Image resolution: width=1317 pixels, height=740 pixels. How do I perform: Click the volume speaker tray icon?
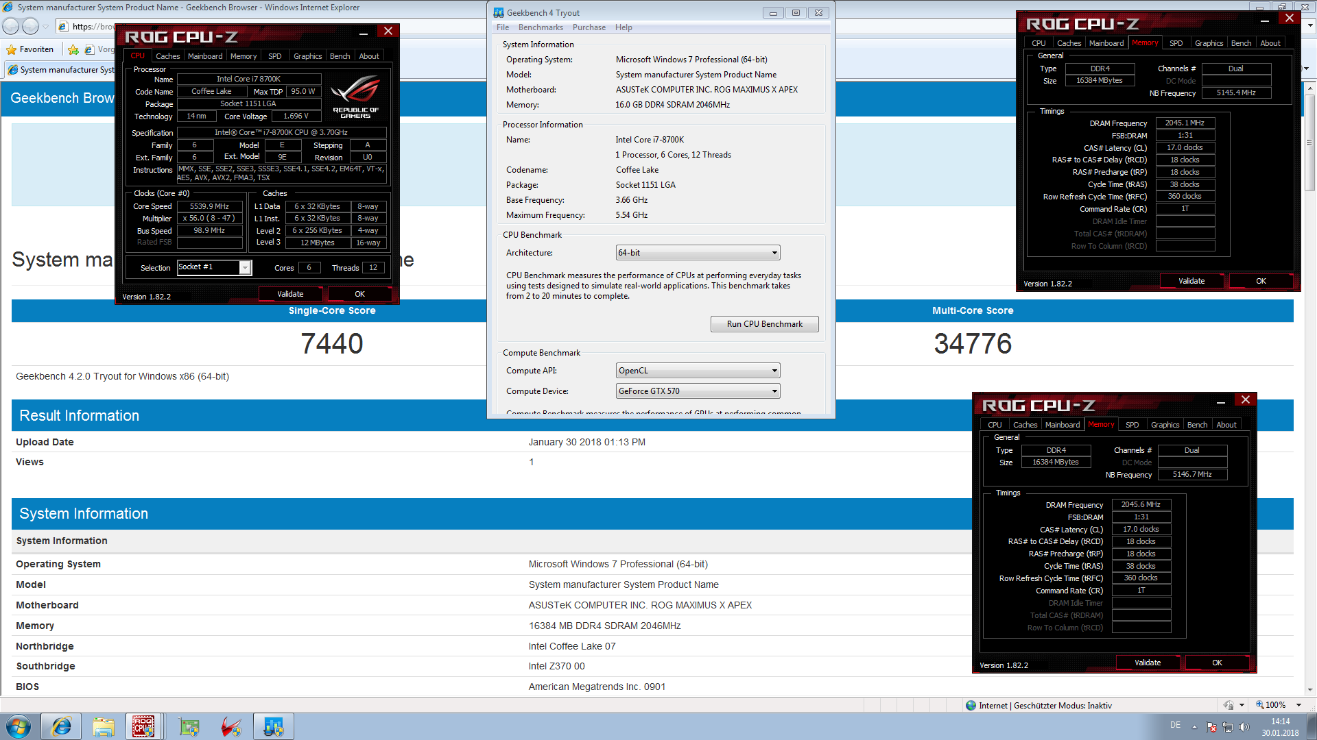1244,727
